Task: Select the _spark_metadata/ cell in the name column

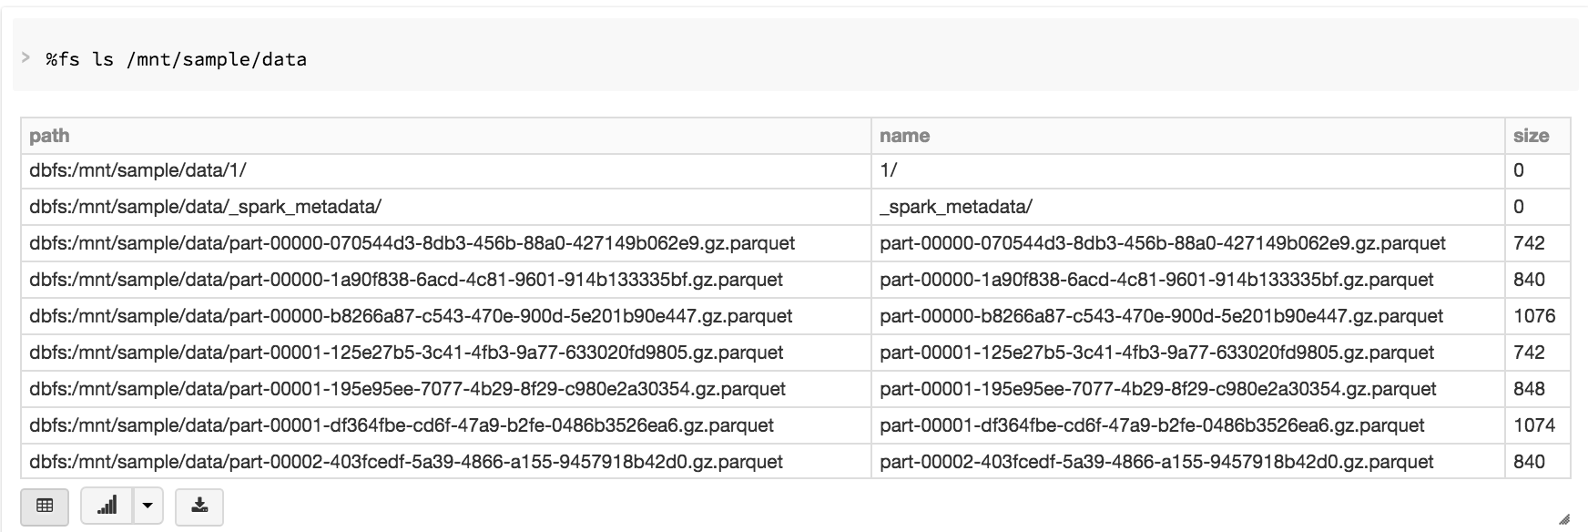Action: (956, 207)
